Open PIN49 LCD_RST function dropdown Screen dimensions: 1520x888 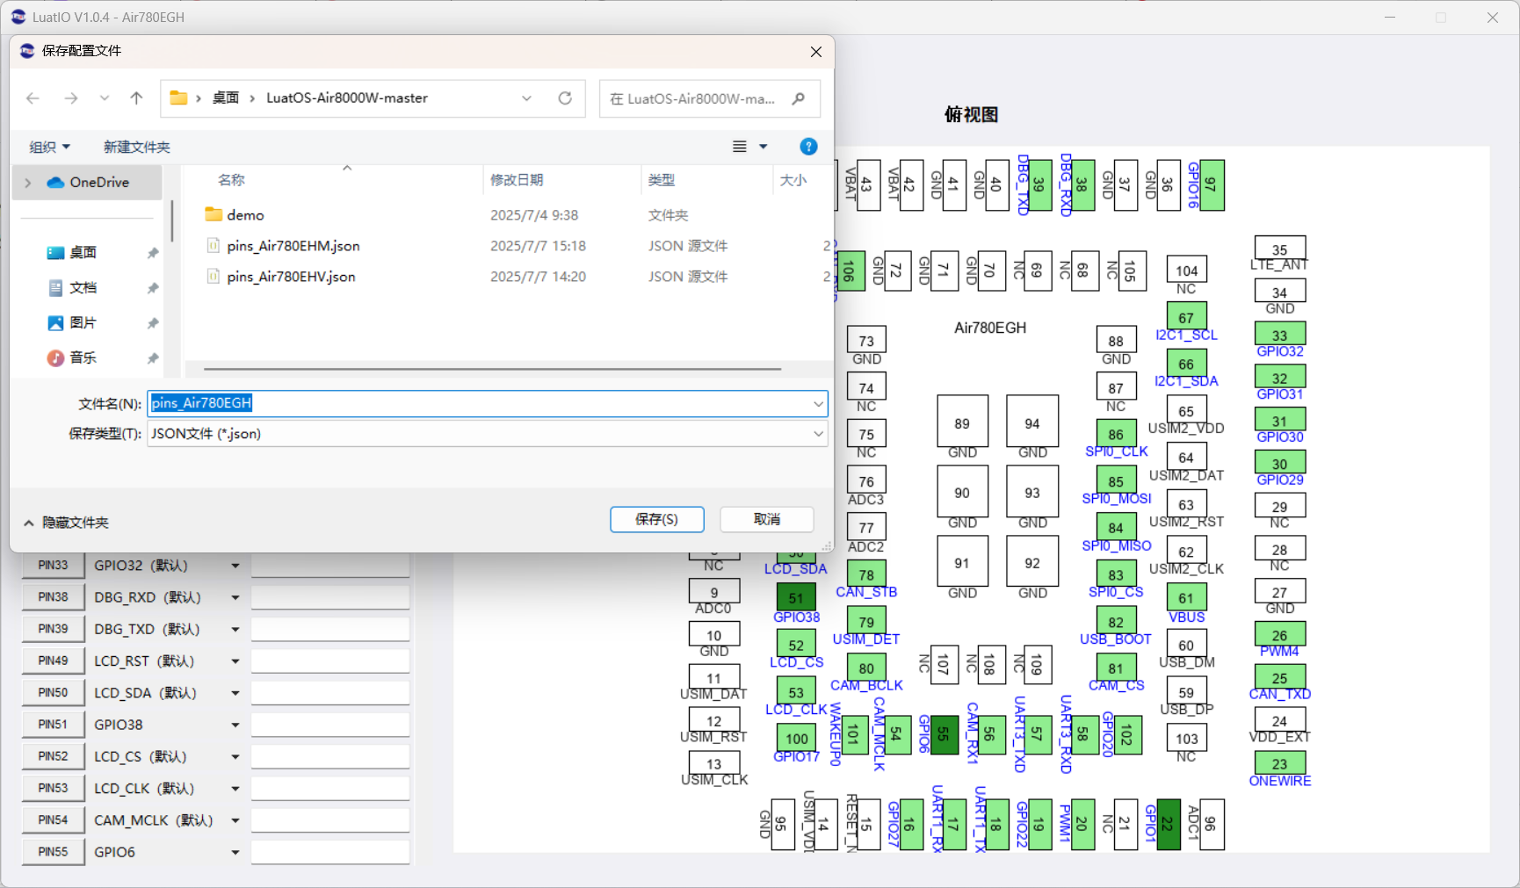coord(235,661)
